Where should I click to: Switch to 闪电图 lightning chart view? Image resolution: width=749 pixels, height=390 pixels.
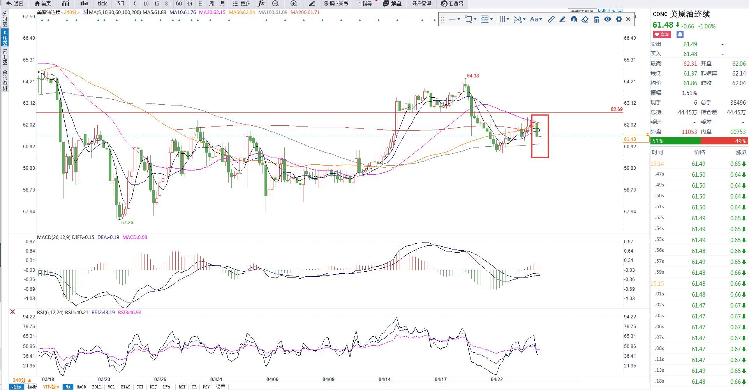pyautogui.click(x=5, y=57)
